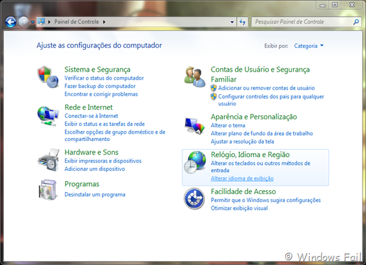
Task: Click Alterar idioma de exibição link
Action: click(x=242, y=178)
